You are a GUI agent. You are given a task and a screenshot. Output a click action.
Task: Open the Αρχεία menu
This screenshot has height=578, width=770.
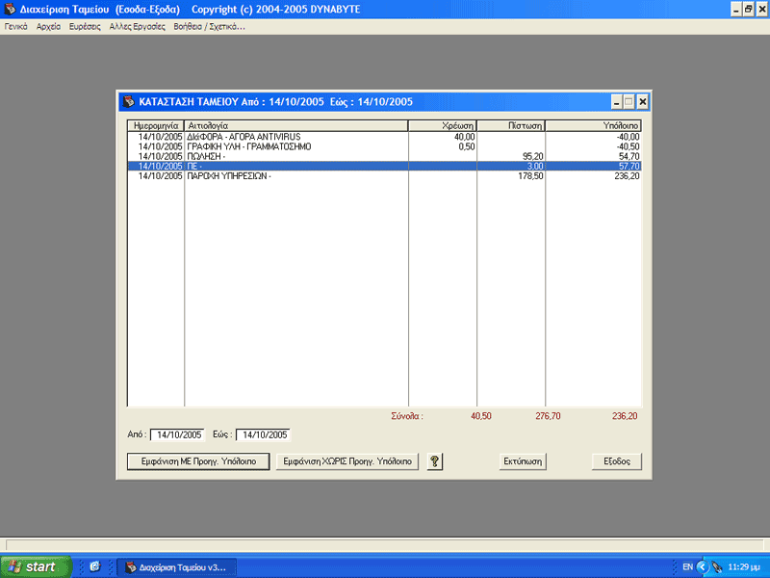coord(48,27)
